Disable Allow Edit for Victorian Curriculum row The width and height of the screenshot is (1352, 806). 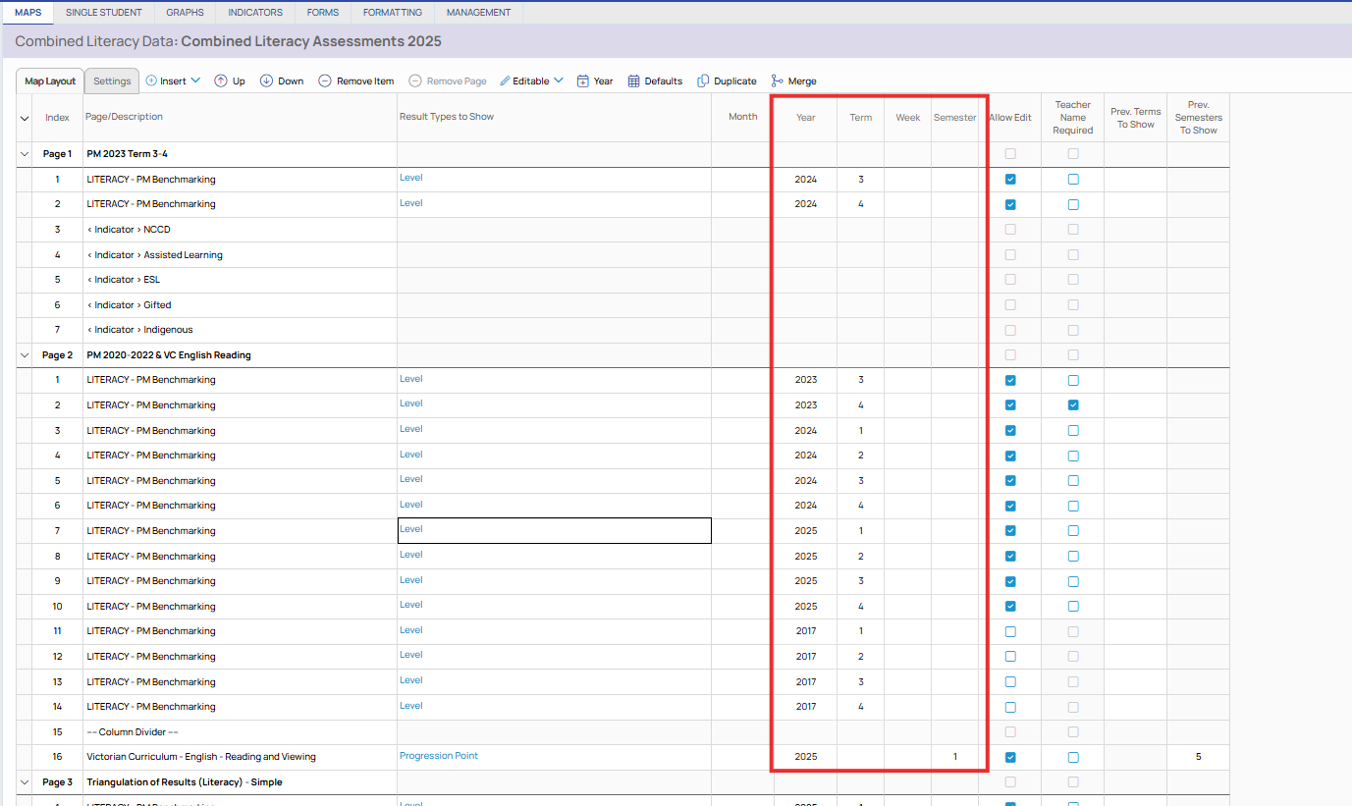(1010, 757)
